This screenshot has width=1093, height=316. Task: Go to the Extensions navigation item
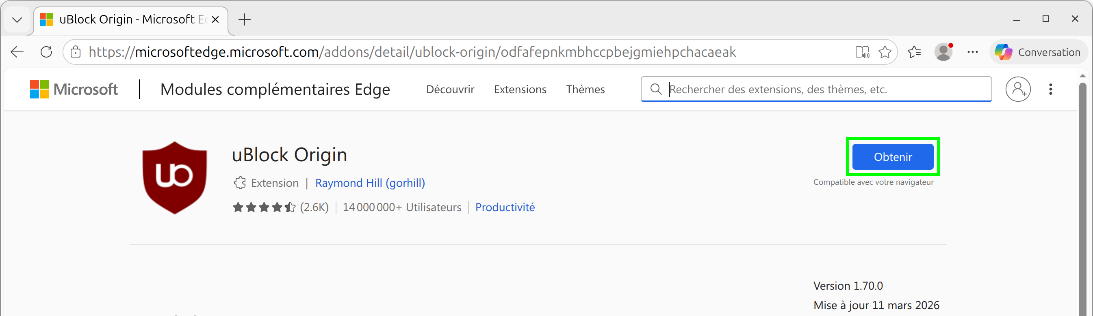pyautogui.click(x=520, y=89)
